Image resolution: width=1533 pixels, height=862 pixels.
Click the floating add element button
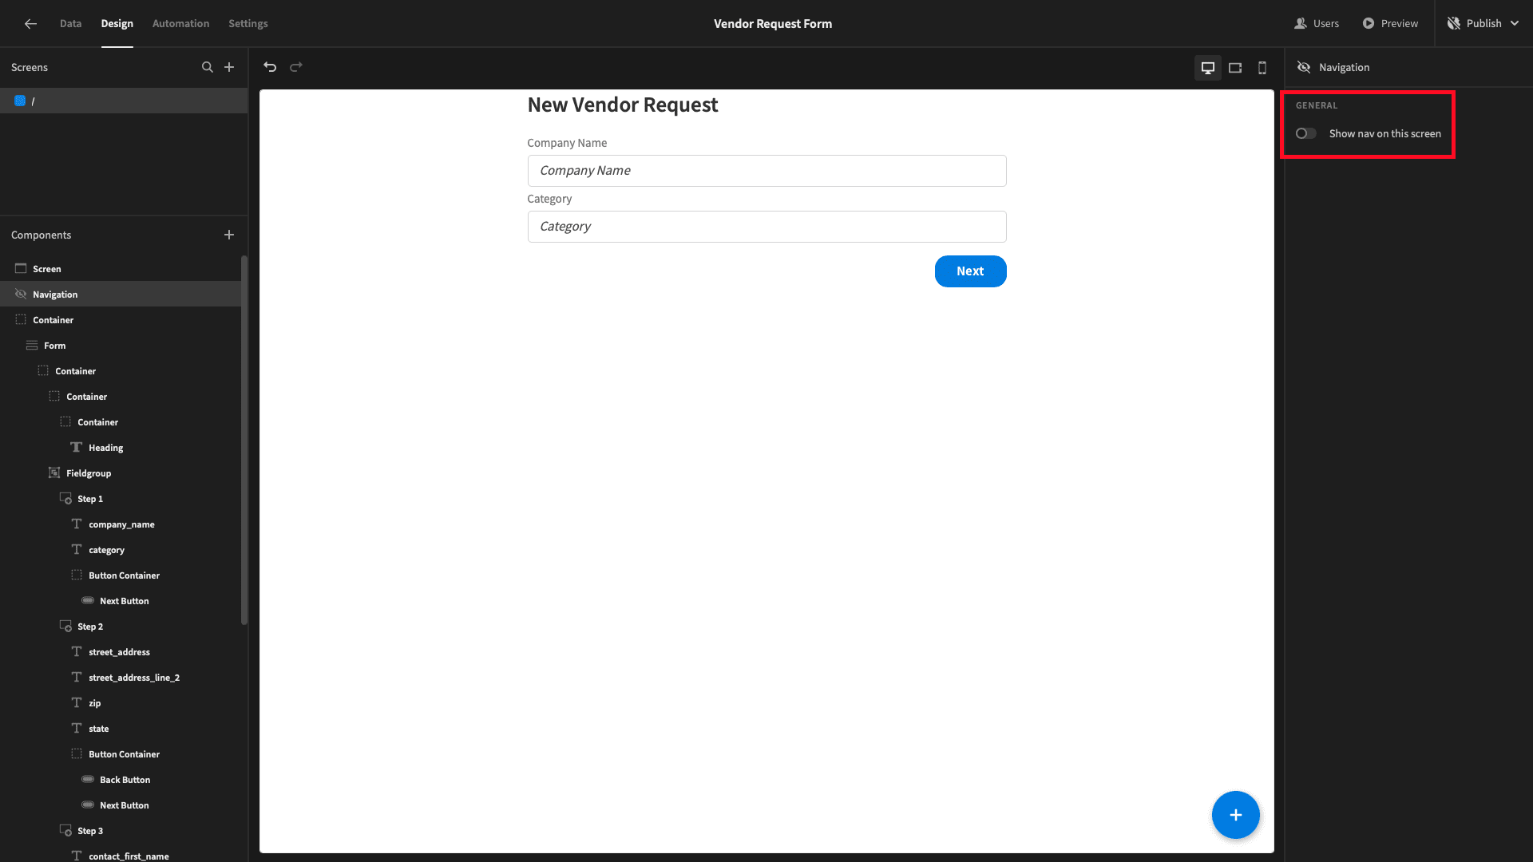[x=1236, y=813]
